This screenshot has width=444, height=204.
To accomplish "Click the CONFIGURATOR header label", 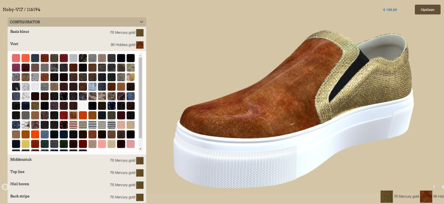I will pyautogui.click(x=25, y=22).
